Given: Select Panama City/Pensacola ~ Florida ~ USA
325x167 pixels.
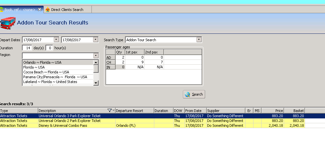Looking at the screenshot, I should [58, 77].
